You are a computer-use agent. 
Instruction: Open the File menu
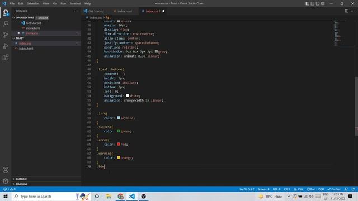click(x=12, y=4)
